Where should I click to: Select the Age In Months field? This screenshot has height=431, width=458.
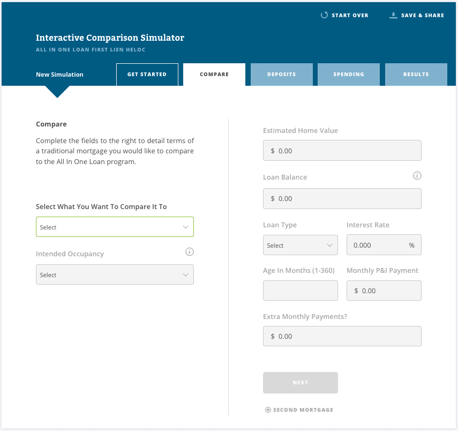301,291
